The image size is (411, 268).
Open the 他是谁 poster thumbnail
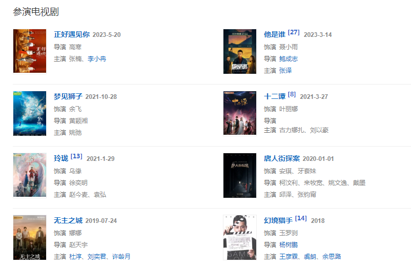(x=239, y=51)
